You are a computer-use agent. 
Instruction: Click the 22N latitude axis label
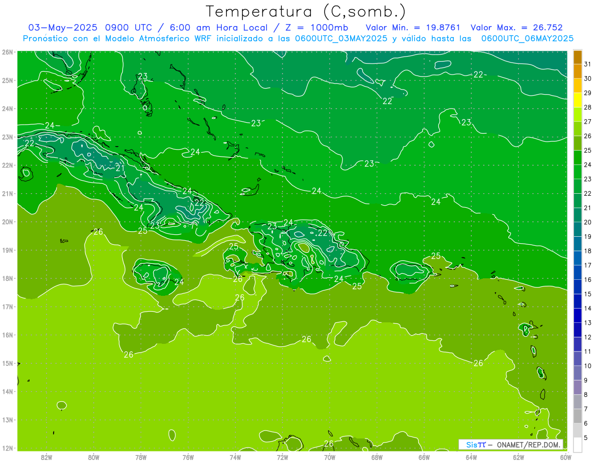pyautogui.click(x=7, y=165)
